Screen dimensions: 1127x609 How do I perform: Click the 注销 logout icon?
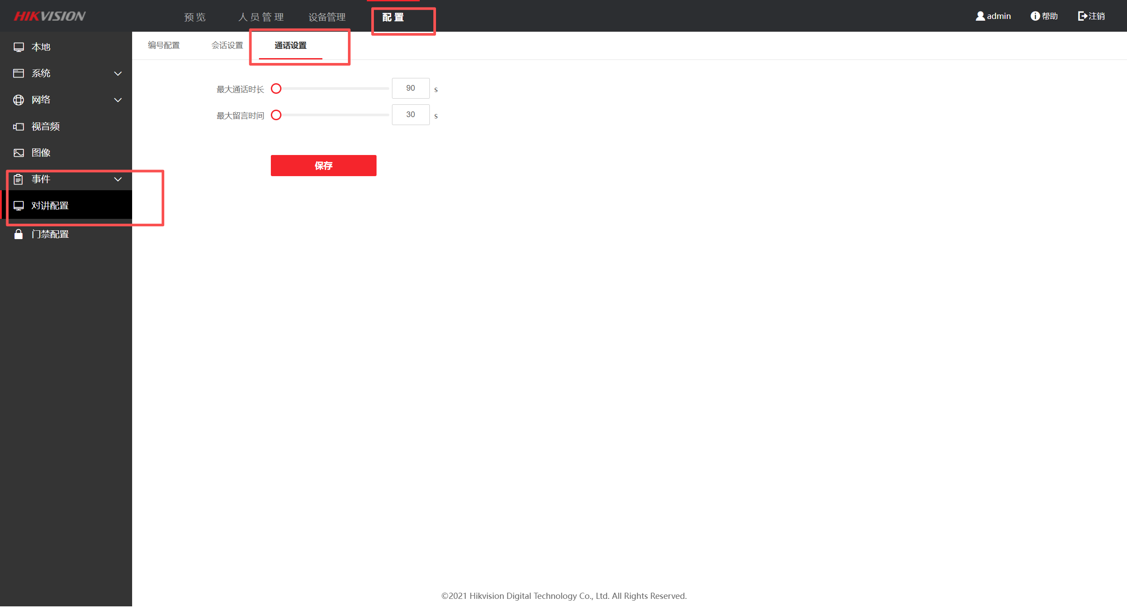1082,16
